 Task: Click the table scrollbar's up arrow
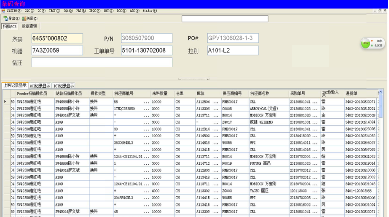(x=381, y=92)
